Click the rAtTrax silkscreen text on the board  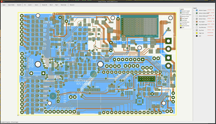point(81,81)
